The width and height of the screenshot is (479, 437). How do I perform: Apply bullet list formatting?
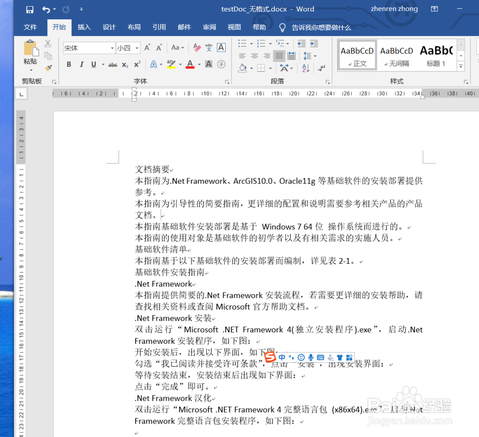coord(242,44)
